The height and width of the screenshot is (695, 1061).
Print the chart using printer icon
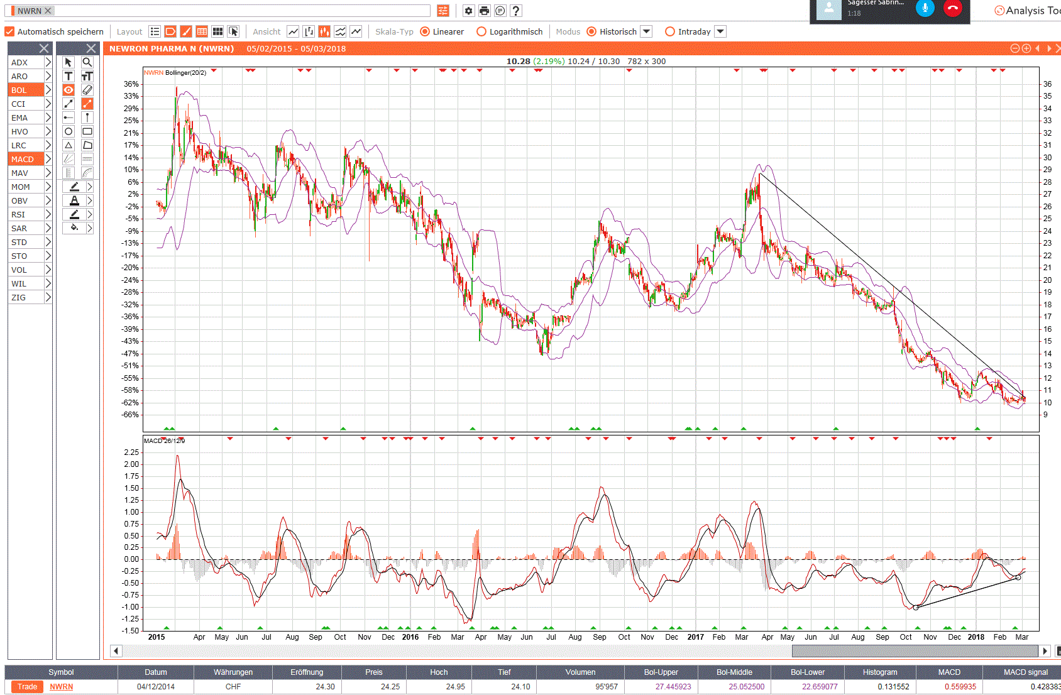pyautogui.click(x=484, y=11)
